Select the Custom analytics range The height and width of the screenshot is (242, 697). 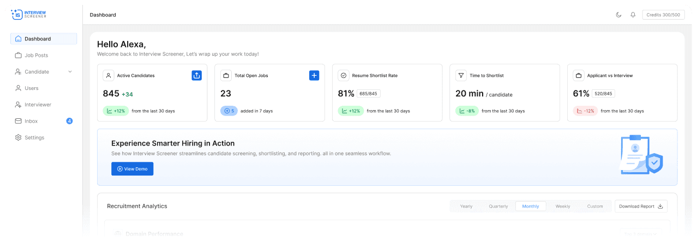click(595, 206)
